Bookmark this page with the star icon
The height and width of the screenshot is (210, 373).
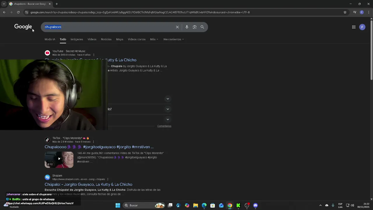(345, 12)
